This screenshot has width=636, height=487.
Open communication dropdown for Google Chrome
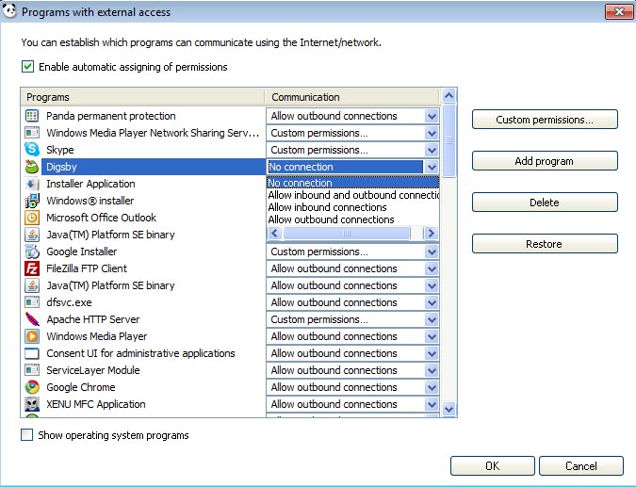pyautogui.click(x=432, y=387)
